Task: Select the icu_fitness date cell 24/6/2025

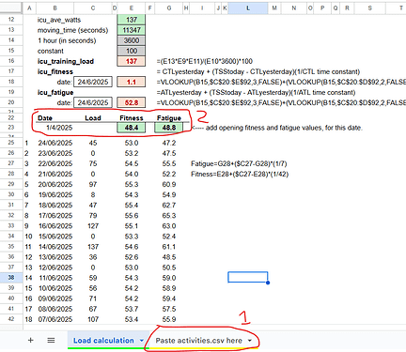Action: (93, 82)
